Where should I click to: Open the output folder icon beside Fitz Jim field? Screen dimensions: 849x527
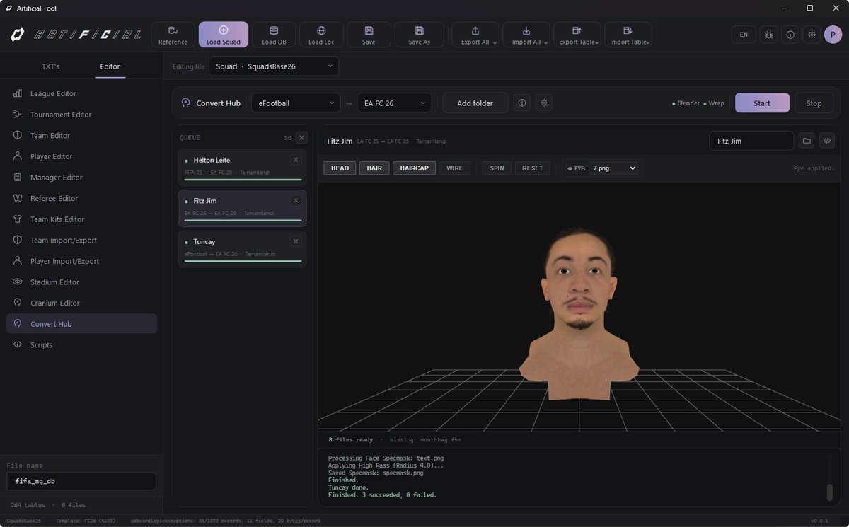807,141
